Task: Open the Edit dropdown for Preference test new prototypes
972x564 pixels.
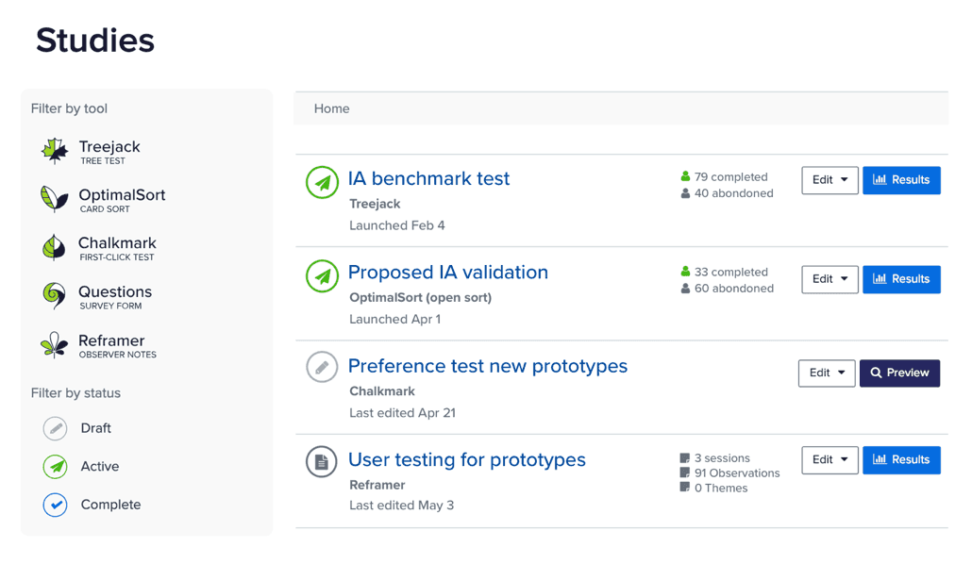Action: (x=827, y=373)
